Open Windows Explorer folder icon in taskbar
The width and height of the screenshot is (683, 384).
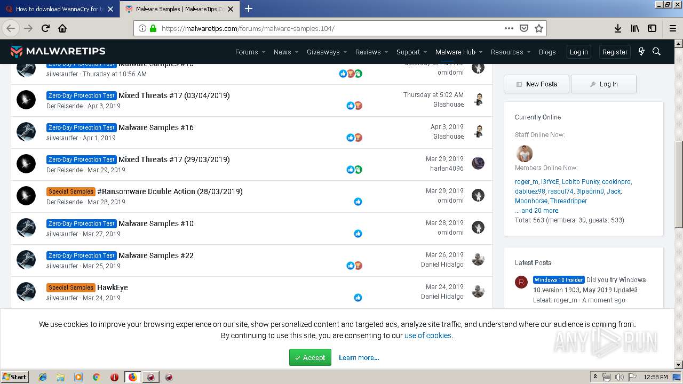(60, 377)
